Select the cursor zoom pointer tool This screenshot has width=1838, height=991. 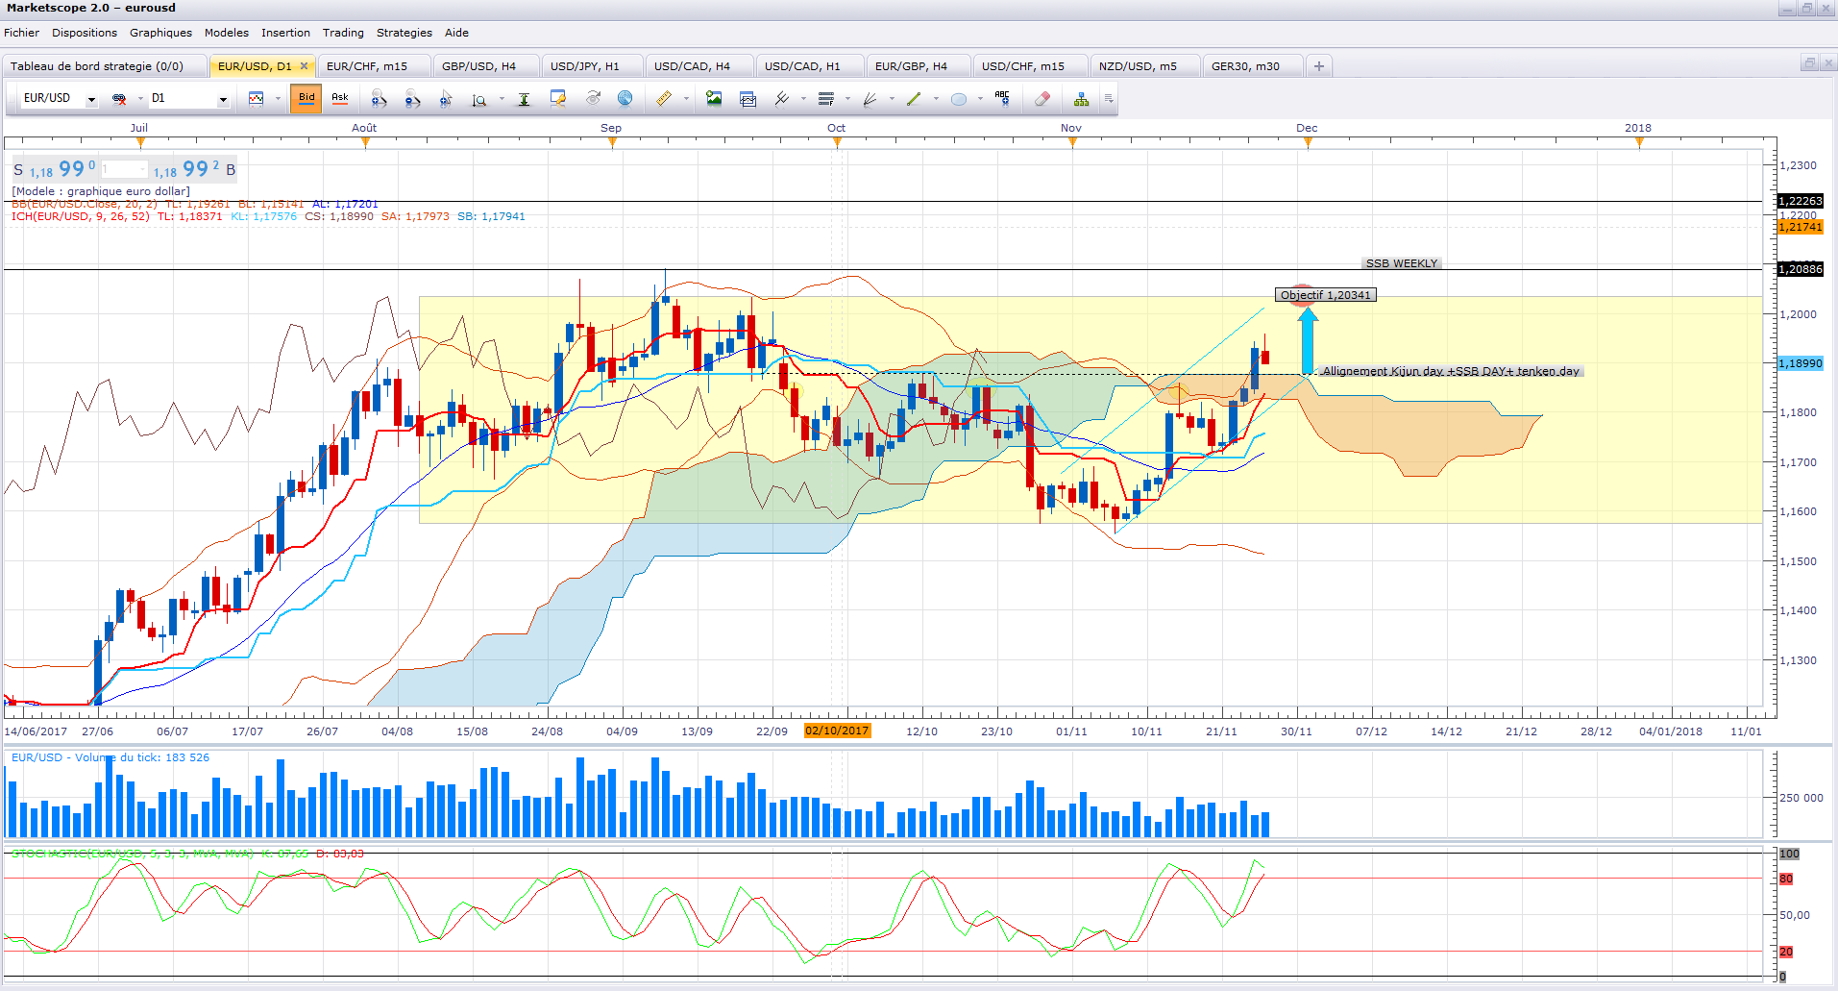tap(446, 98)
